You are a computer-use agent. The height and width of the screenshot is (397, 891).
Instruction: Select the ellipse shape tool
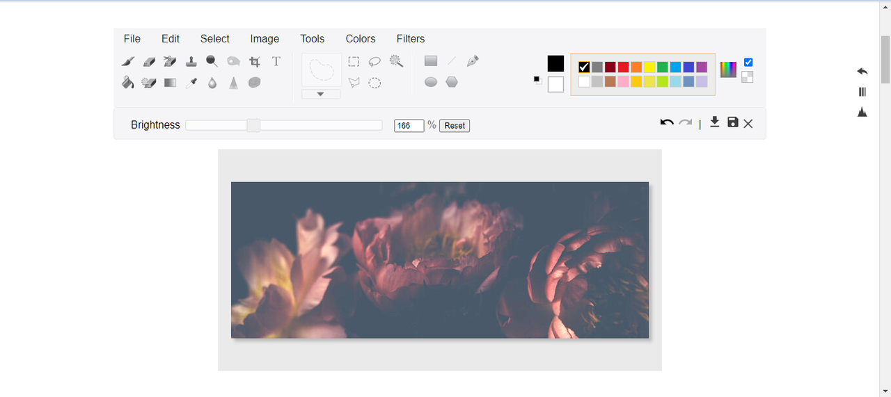point(431,82)
